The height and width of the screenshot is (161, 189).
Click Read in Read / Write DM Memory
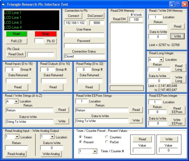click(x=178, y=26)
